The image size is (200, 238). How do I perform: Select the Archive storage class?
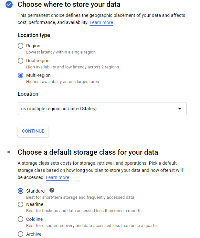21,234
